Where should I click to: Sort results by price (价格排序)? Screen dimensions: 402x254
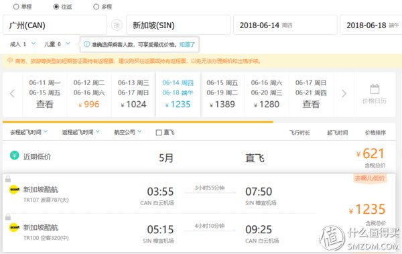[x=375, y=133]
